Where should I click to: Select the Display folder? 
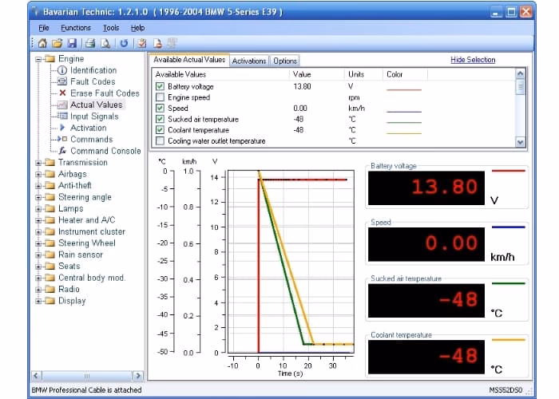pyautogui.click(x=72, y=301)
